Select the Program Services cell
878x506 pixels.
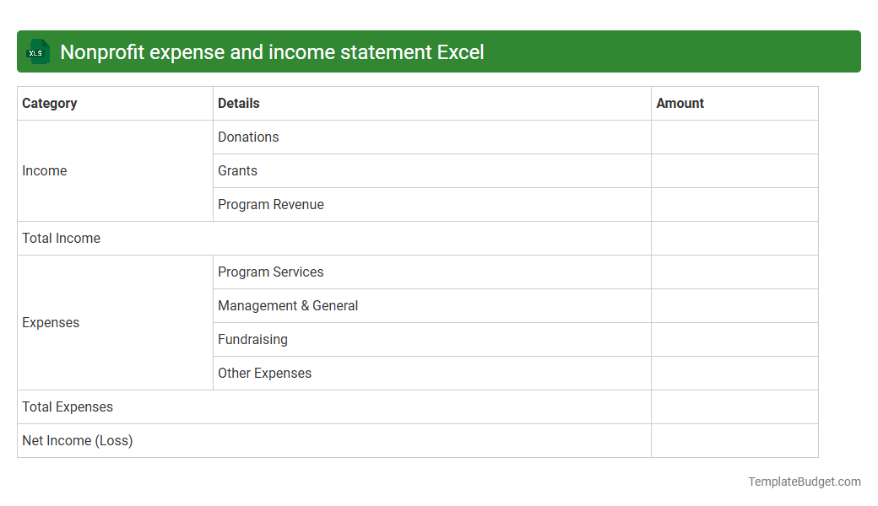[271, 272]
